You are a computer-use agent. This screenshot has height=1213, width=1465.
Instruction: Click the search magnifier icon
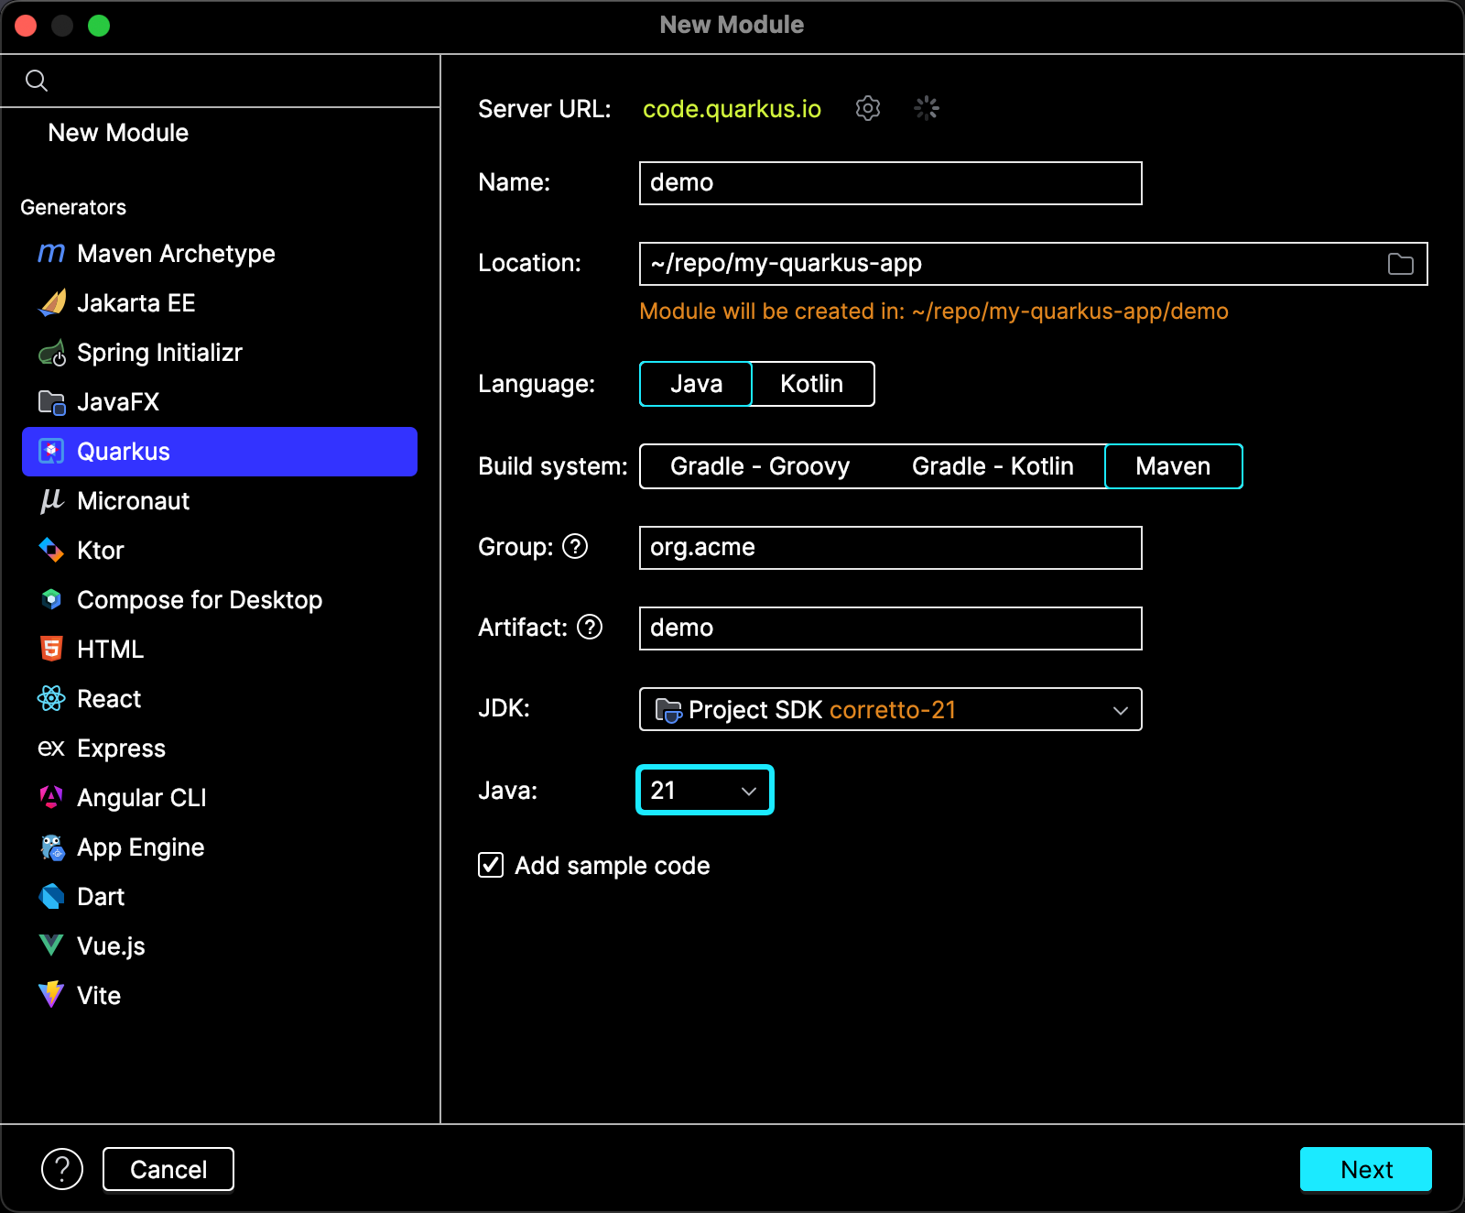pos(37,81)
